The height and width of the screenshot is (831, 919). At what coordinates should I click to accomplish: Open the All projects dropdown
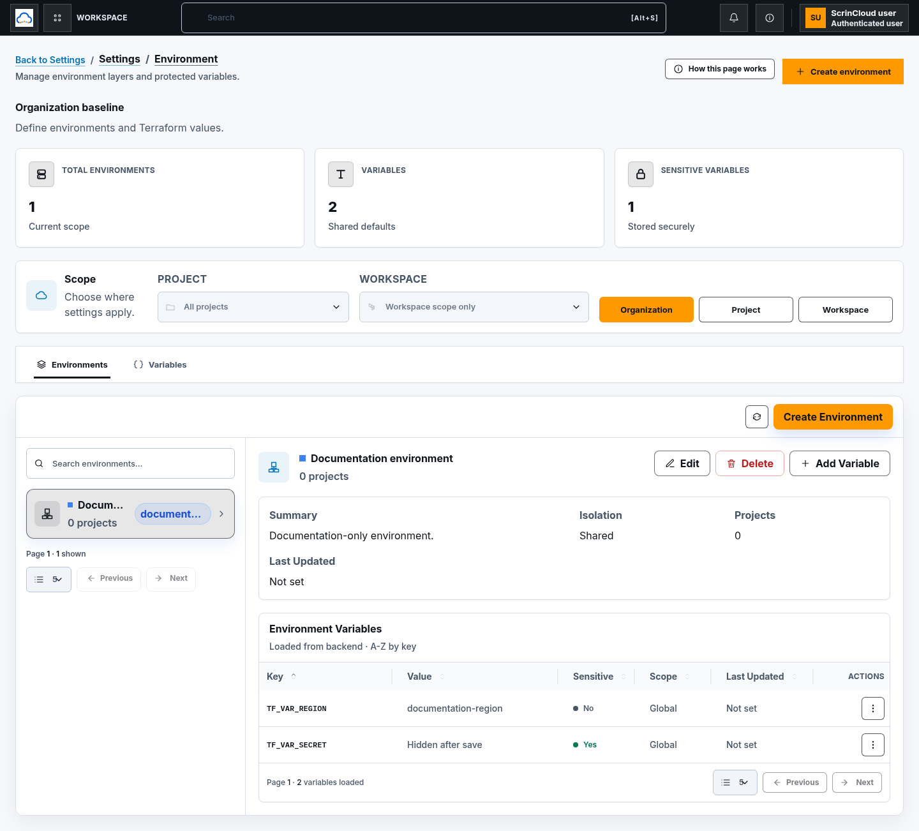click(253, 307)
